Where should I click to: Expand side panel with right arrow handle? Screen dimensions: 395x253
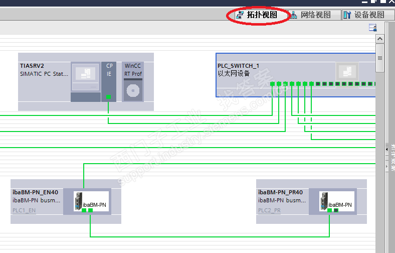pyautogui.click(x=387, y=167)
